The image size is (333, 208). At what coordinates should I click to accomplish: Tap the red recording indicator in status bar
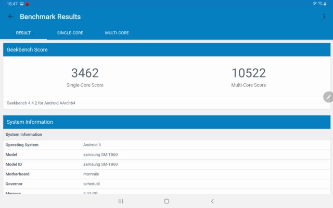click(27, 4)
